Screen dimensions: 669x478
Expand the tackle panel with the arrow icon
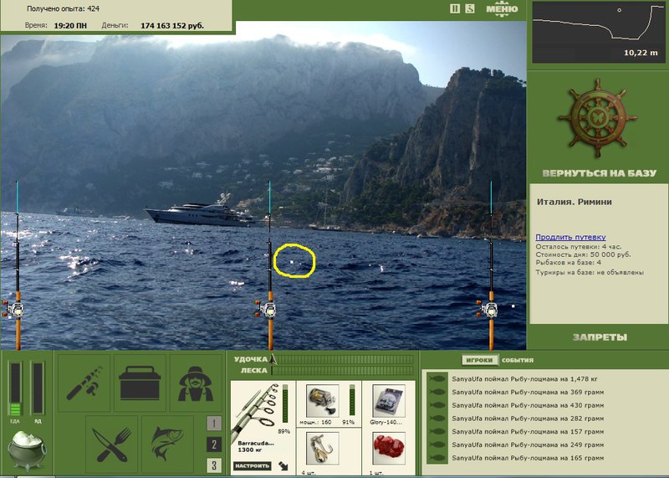point(283,465)
